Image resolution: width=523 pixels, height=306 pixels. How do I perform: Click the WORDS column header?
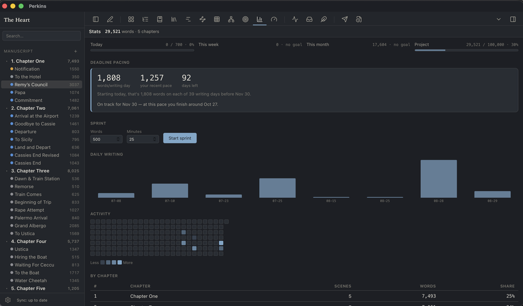pos(428,286)
